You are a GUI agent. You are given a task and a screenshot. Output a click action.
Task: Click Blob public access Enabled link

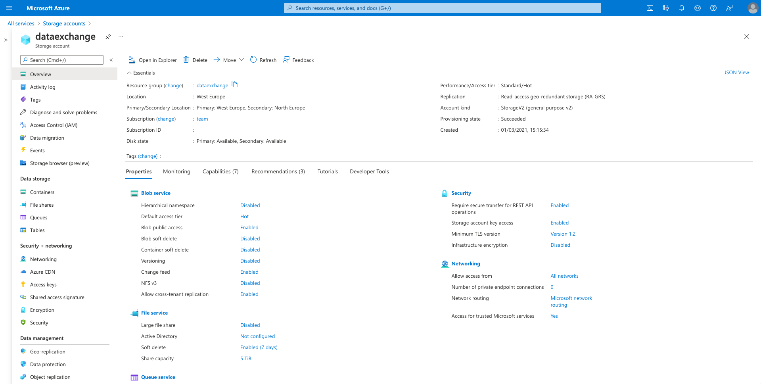(249, 228)
